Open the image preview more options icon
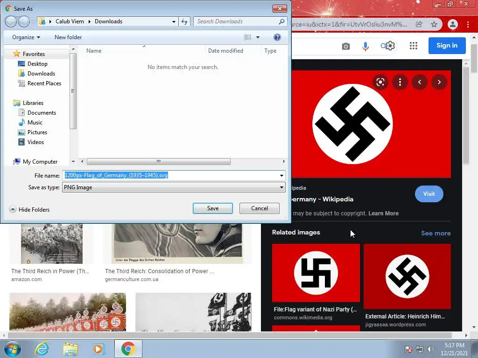Viewport: 478px width, 358px height. tap(400, 82)
